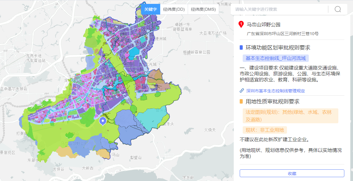Click the blue-white location pin on the map
This screenshot has height=181, width=353.
coord(103,121)
